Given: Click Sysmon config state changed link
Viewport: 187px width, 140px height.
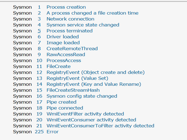Looking at the screenshot, I should [x=82, y=96].
